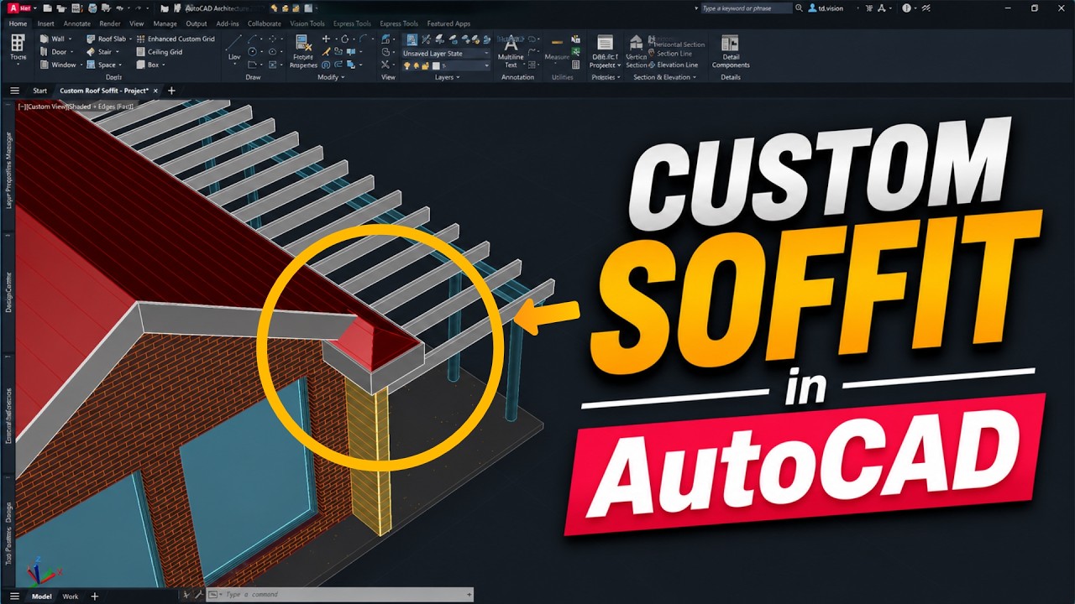The height and width of the screenshot is (604, 1075).
Task: Switch to the Start file tab
Action: (x=39, y=91)
